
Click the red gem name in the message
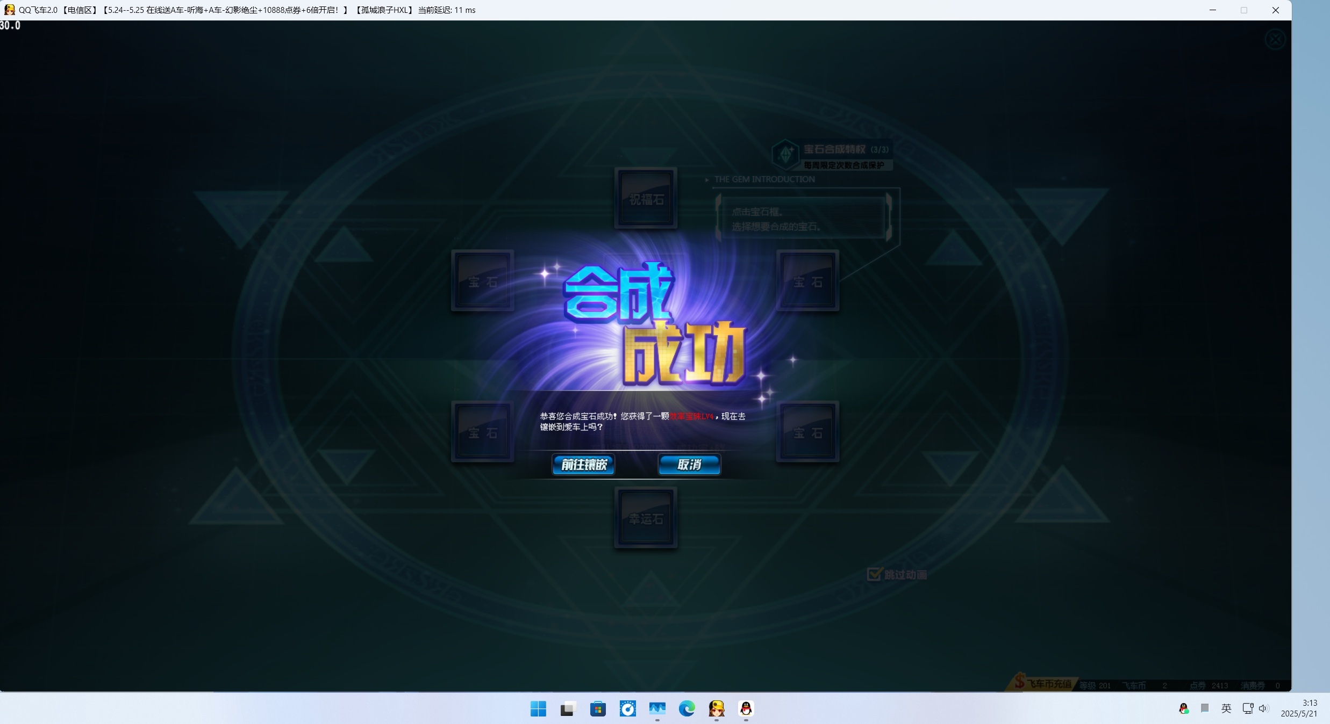pos(691,416)
